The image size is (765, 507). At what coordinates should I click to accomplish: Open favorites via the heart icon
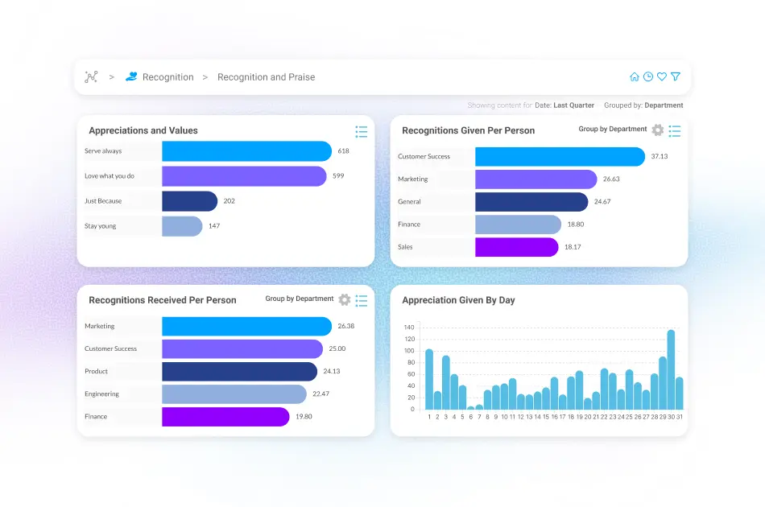point(661,76)
